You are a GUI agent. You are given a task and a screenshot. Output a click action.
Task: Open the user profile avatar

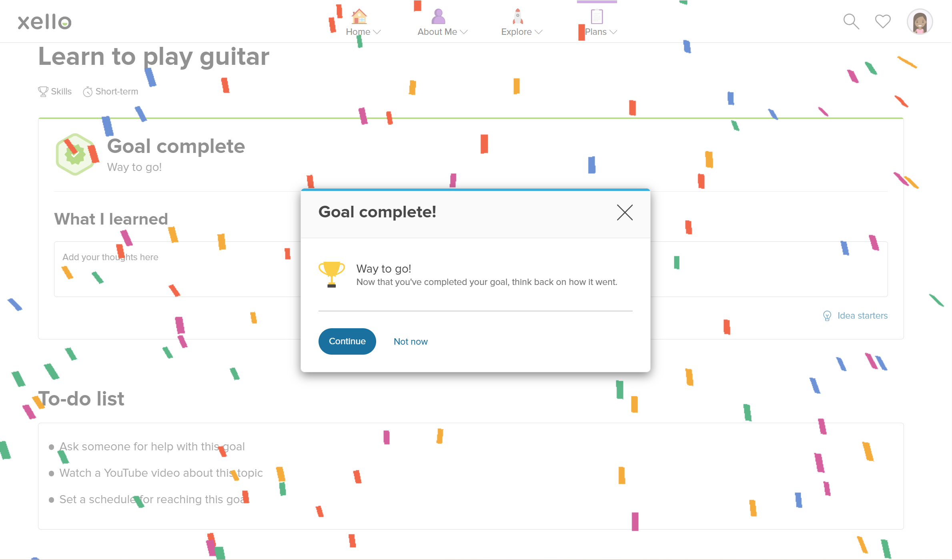pos(920,22)
